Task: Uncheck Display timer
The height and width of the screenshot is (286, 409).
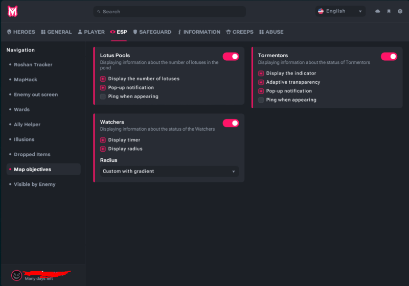Action: [x=103, y=140]
